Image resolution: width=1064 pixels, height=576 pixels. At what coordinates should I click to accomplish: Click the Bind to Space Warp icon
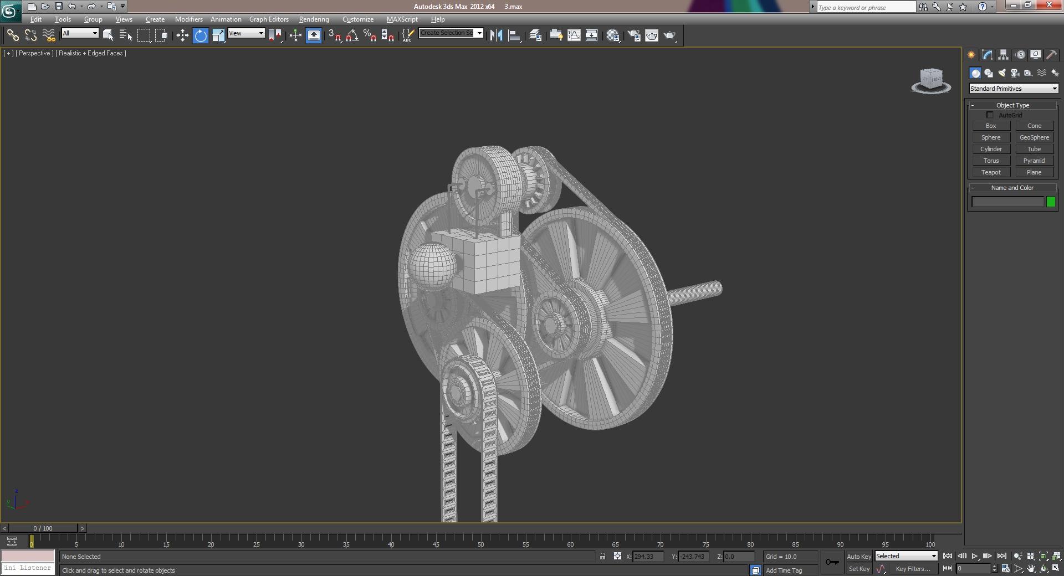49,35
